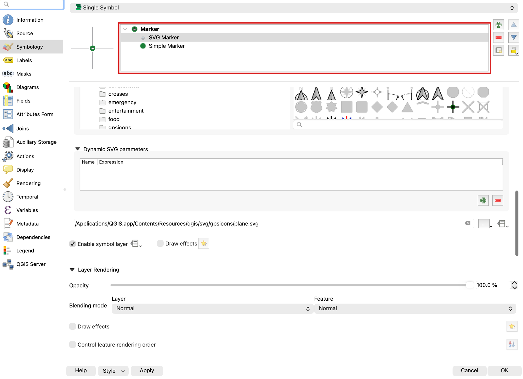Click the Cancel button

[469, 371]
